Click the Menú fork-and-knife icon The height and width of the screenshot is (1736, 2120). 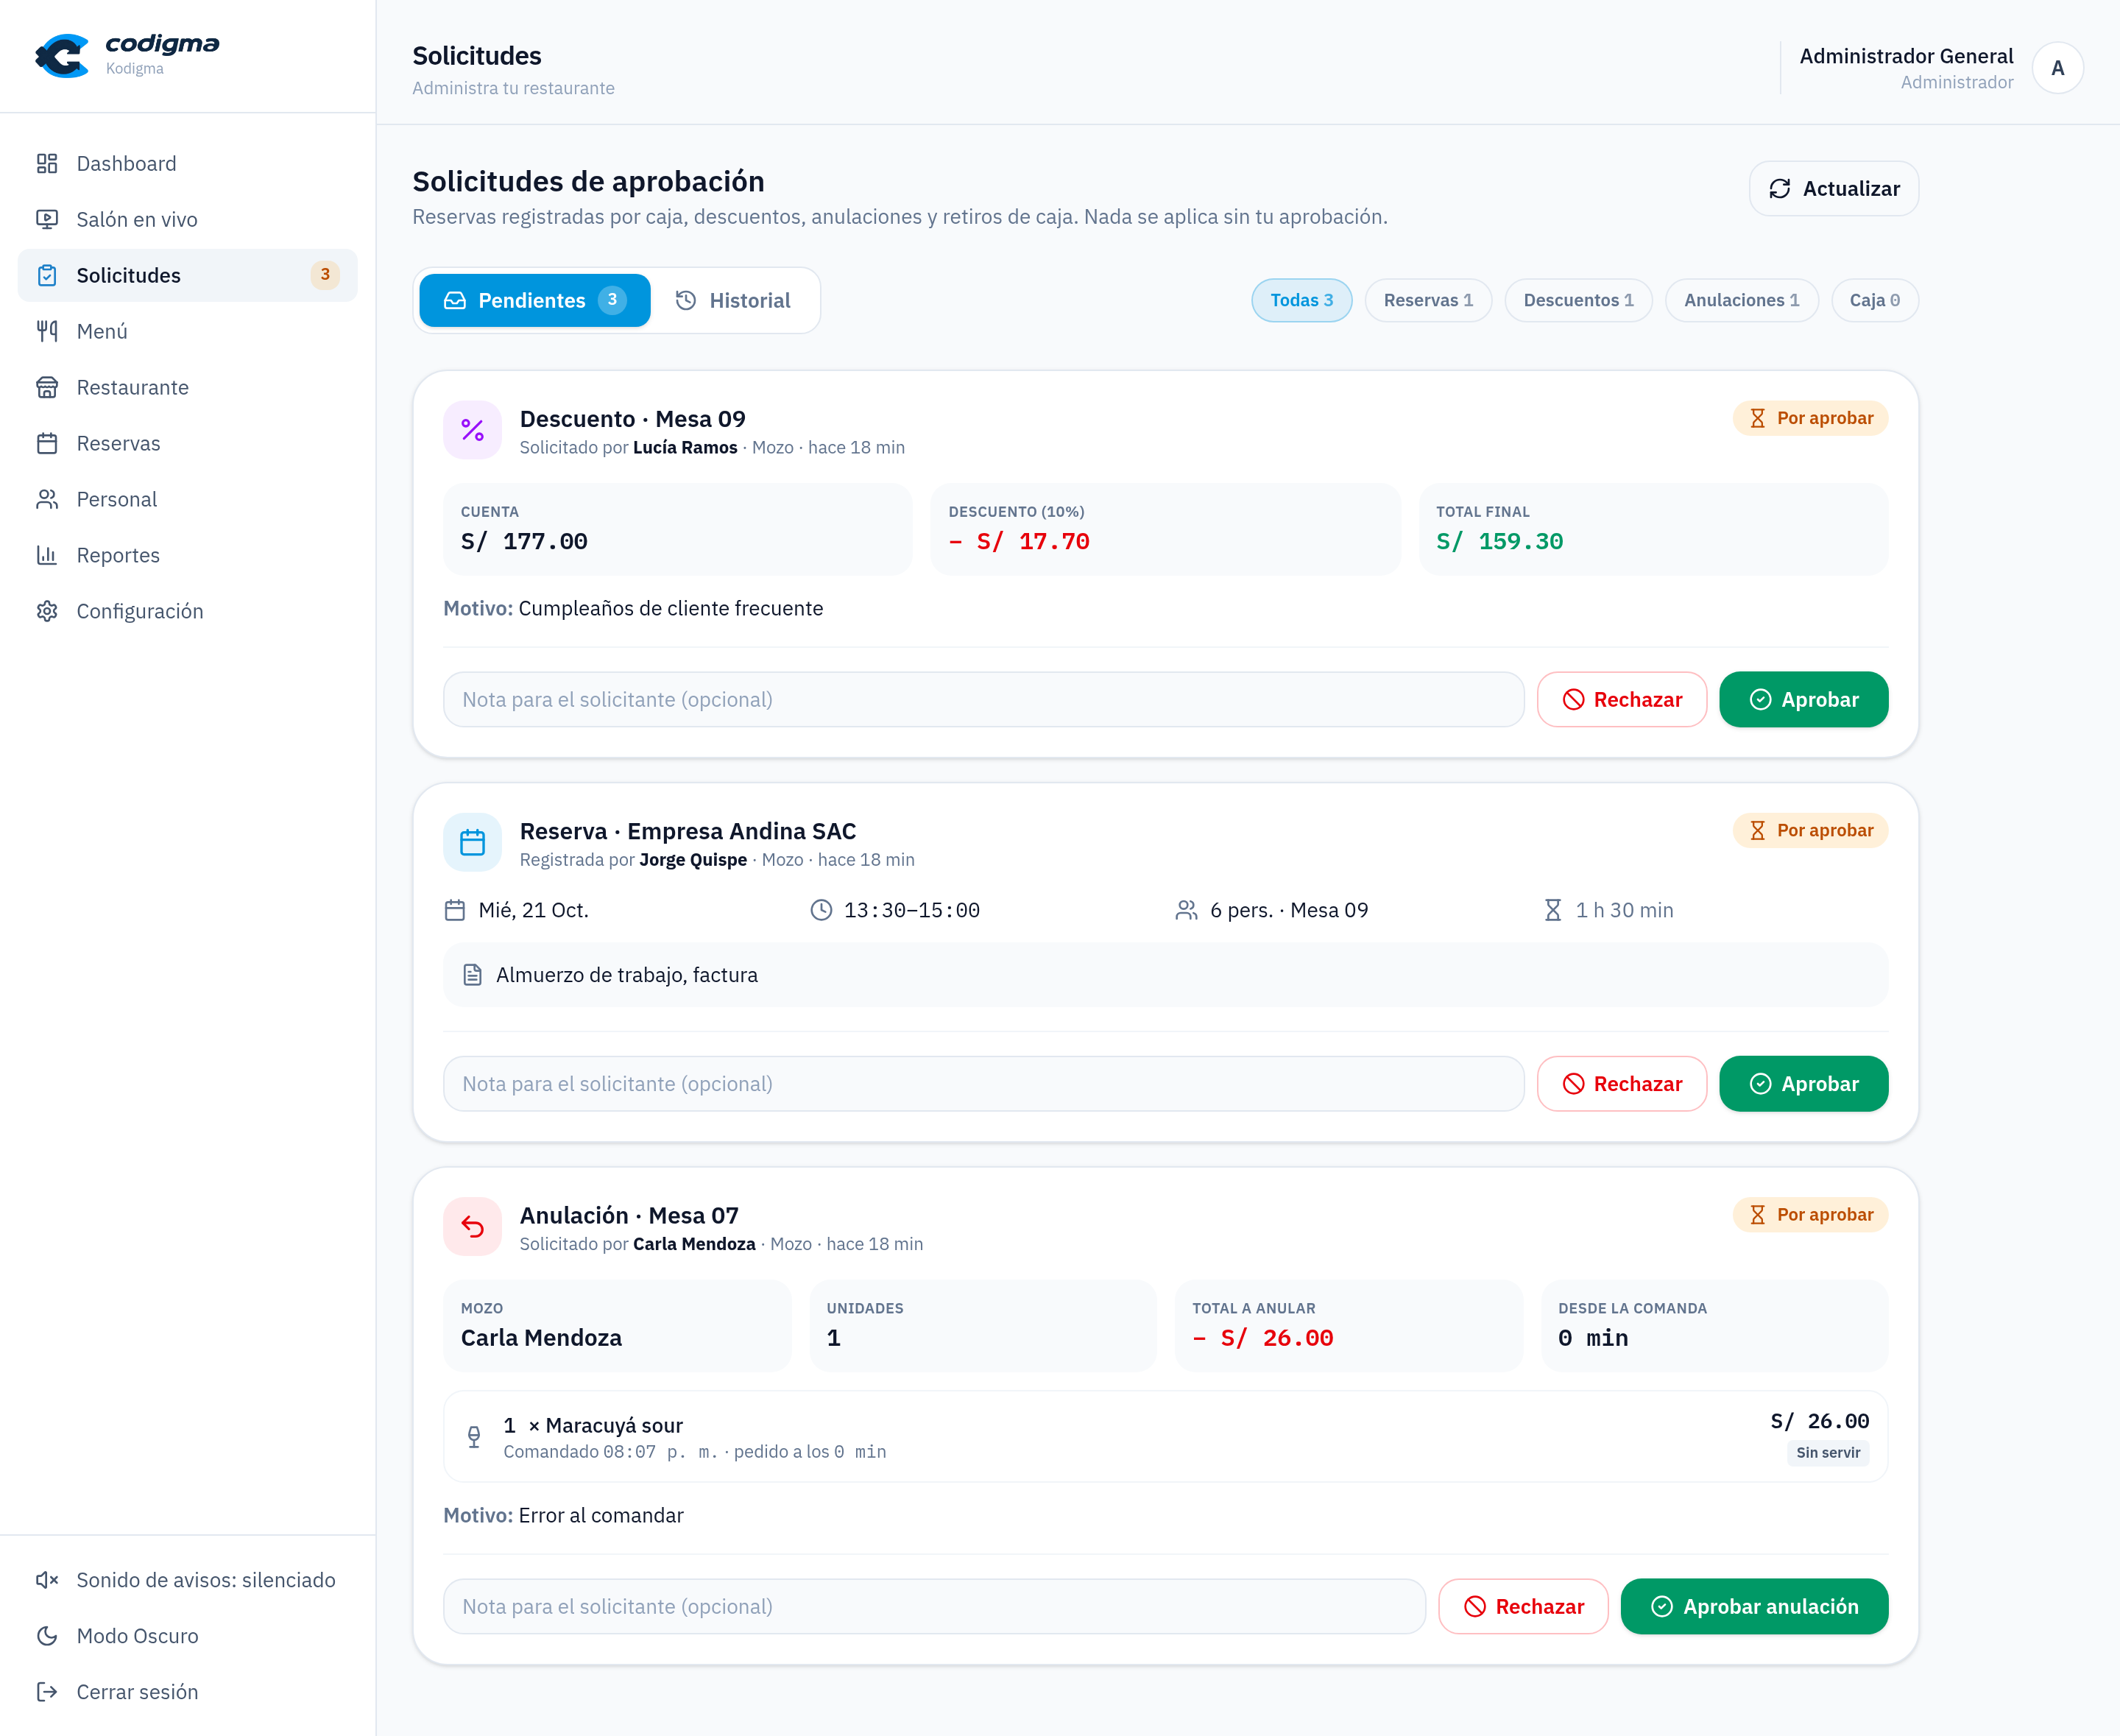(x=47, y=331)
